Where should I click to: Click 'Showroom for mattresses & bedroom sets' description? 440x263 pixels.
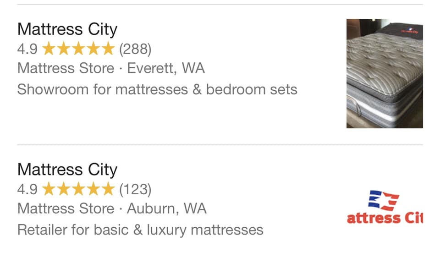pos(157,90)
